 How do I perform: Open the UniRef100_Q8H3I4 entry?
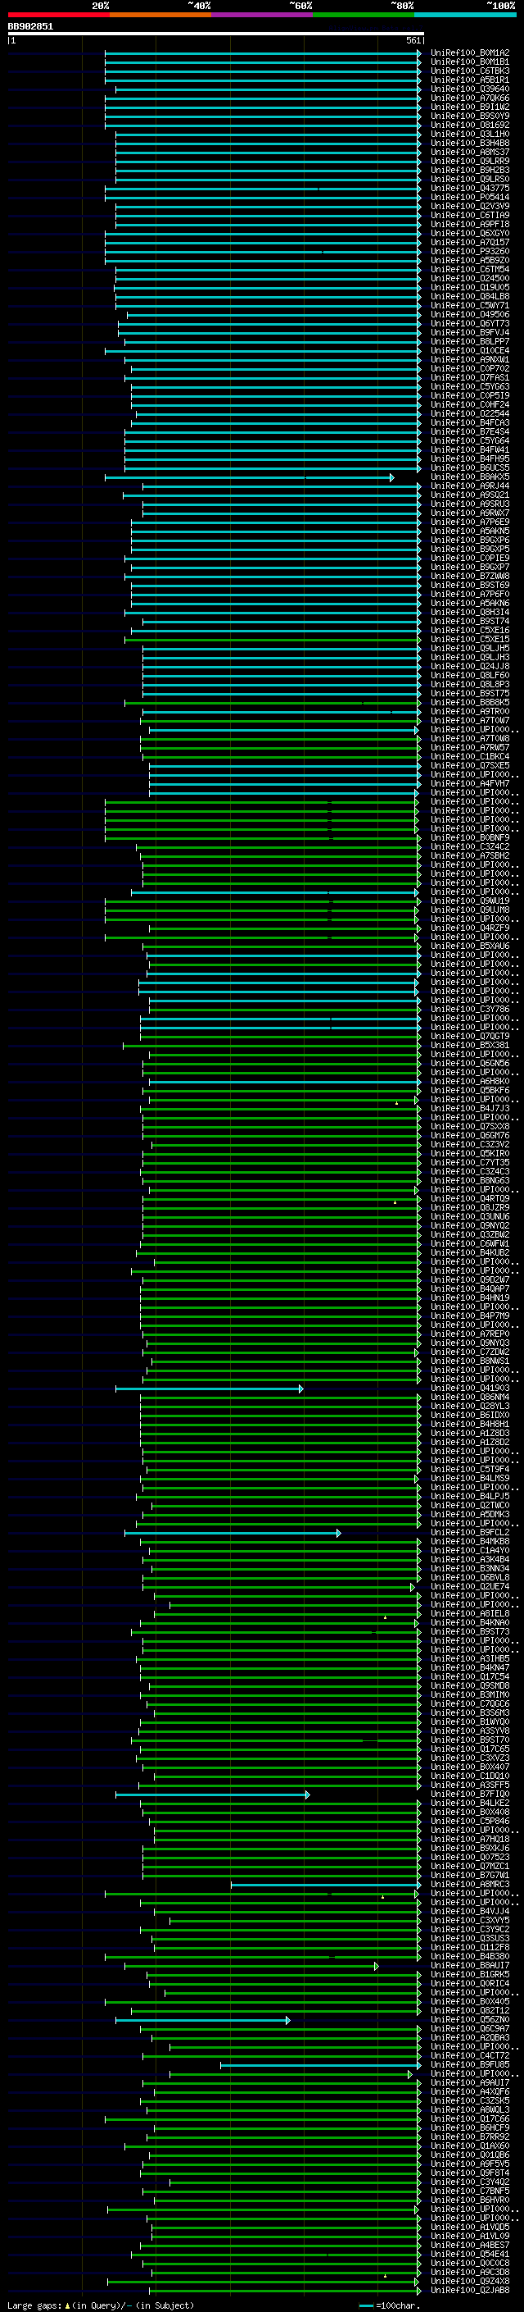[x=469, y=612]
